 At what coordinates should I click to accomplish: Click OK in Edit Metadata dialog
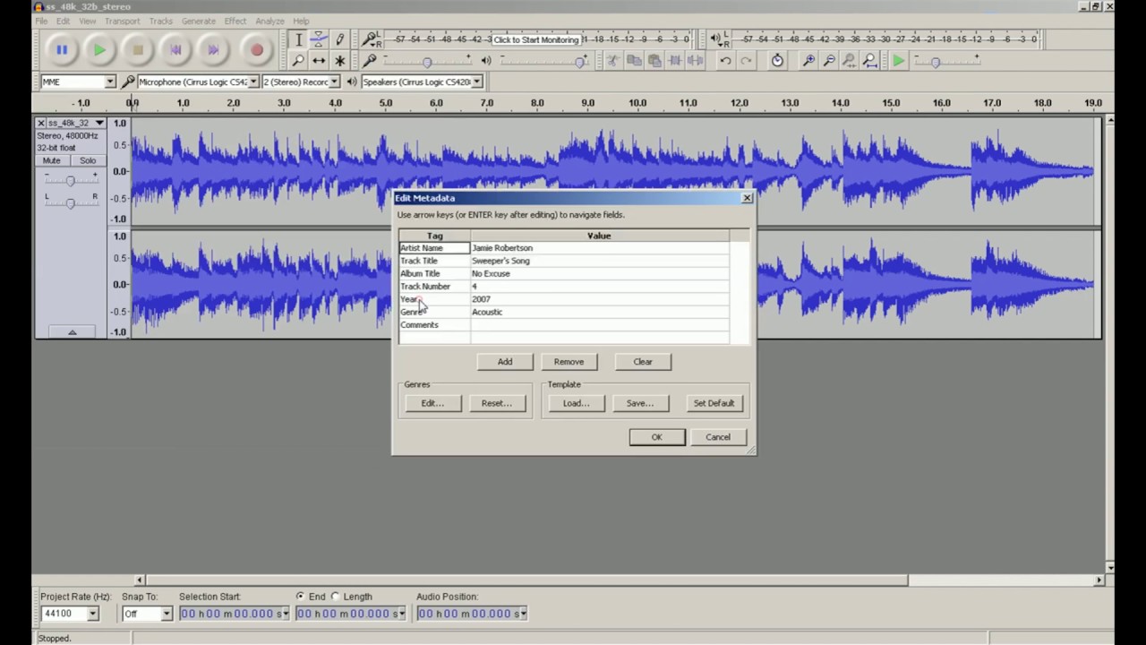click(x=656, y=437)
